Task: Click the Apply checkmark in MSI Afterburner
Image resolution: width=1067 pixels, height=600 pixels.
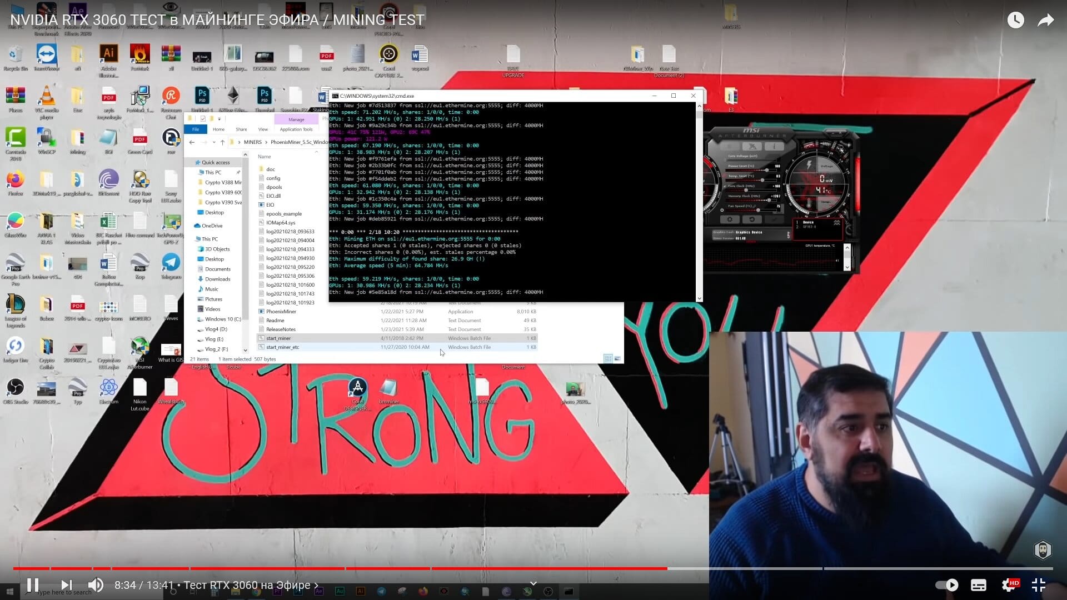Action: (x=774, y=219)
